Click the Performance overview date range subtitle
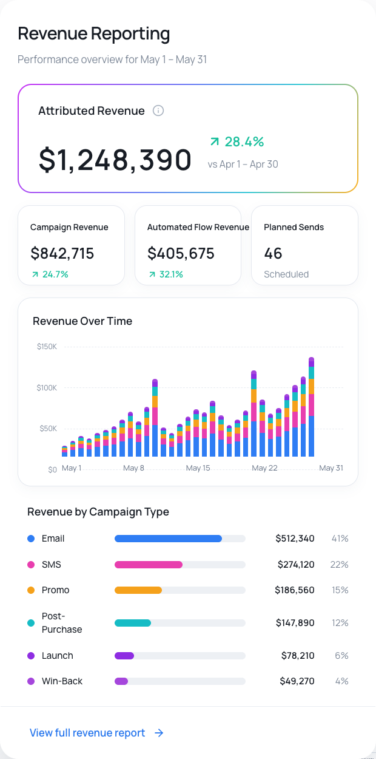Viewport: 376px width, 759px height. click(x=112, y=60)
